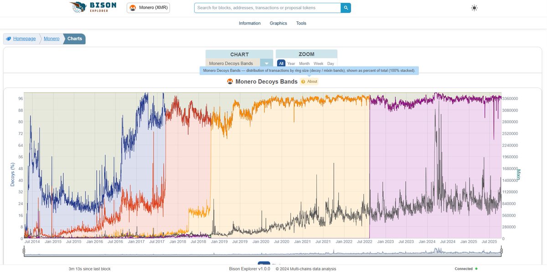The width and height of the screenshot is (547, 272).
Task: Select the Week zoom option
Action: pos(319,64)
